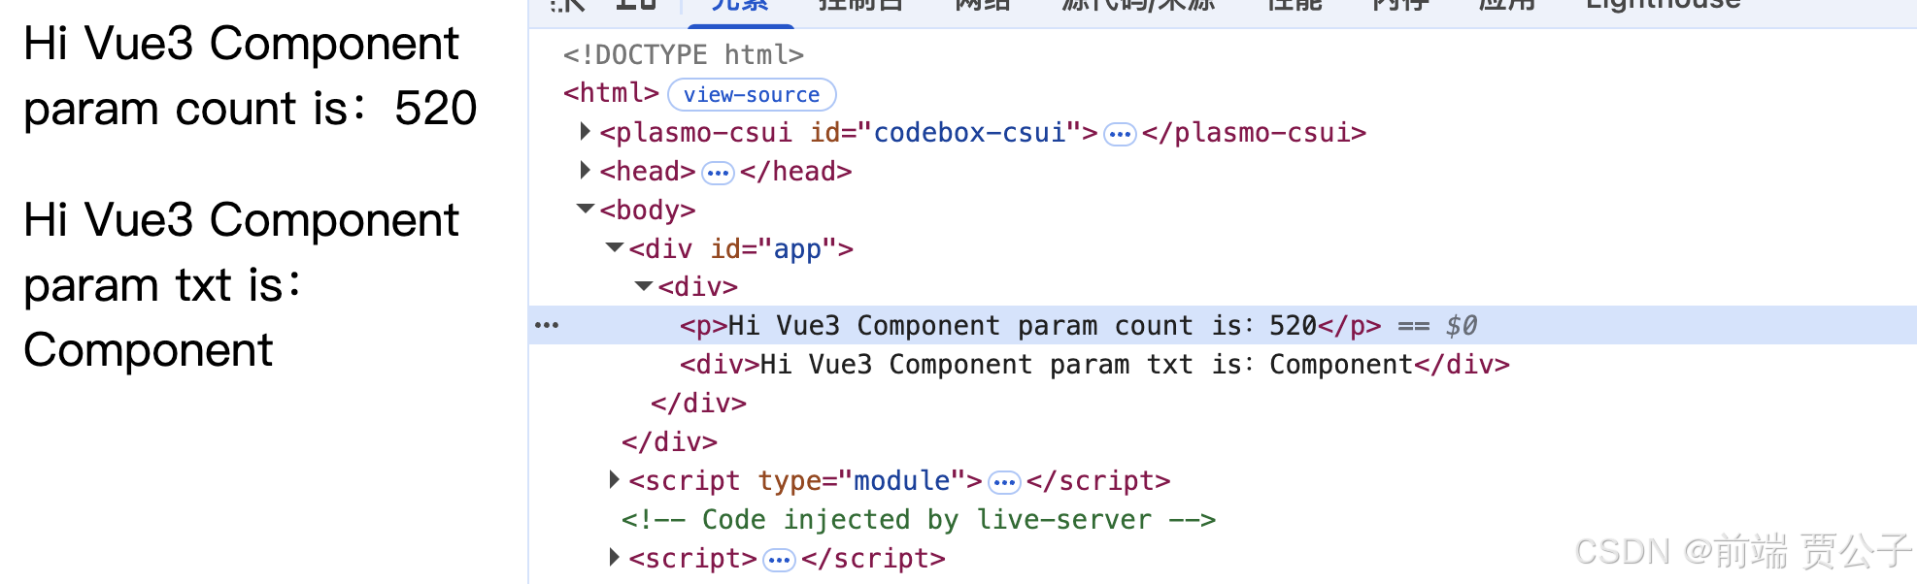Collapse the div id="app" node
This screenshot has width=1917, height=584.
pos(615,247)
